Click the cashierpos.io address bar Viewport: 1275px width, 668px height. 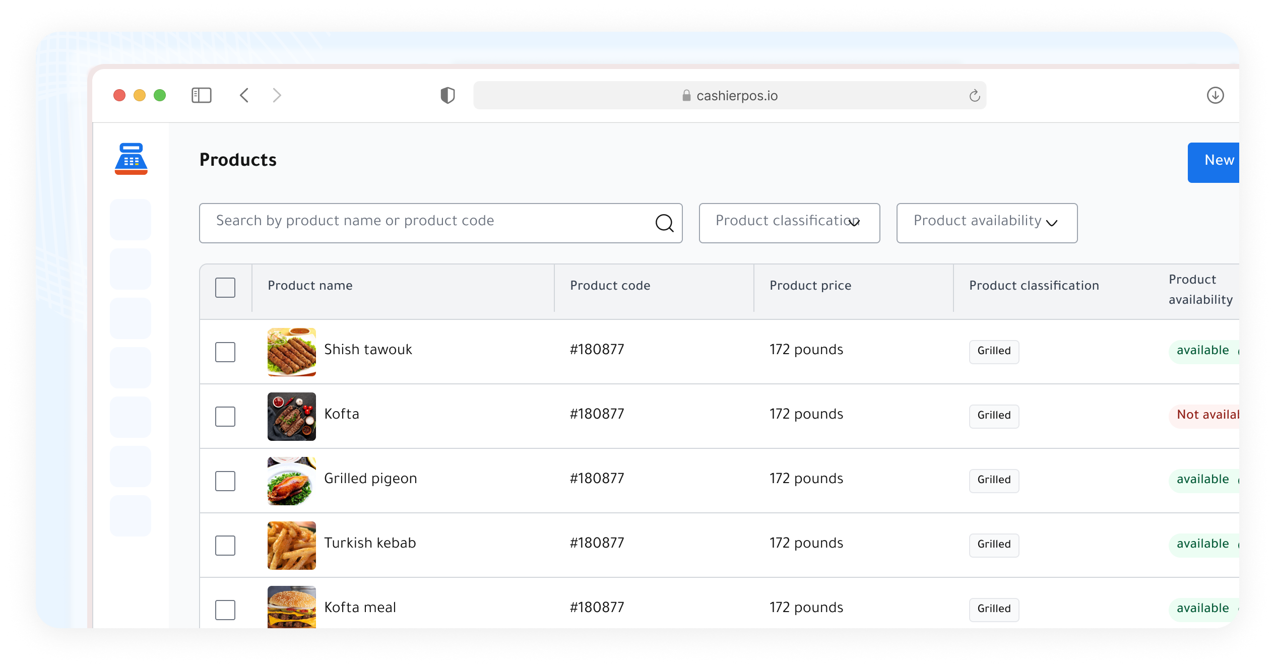tap(729, 95)
